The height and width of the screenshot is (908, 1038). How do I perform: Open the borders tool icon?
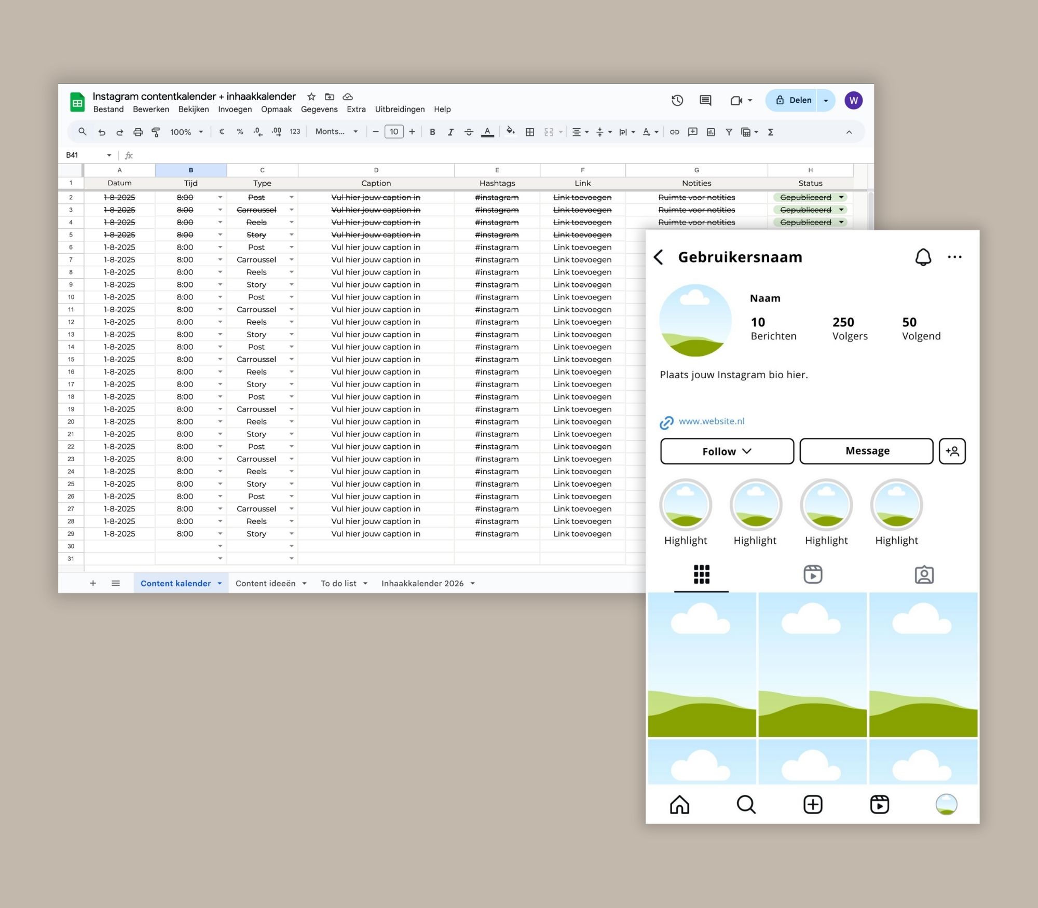tap(529, 132)
